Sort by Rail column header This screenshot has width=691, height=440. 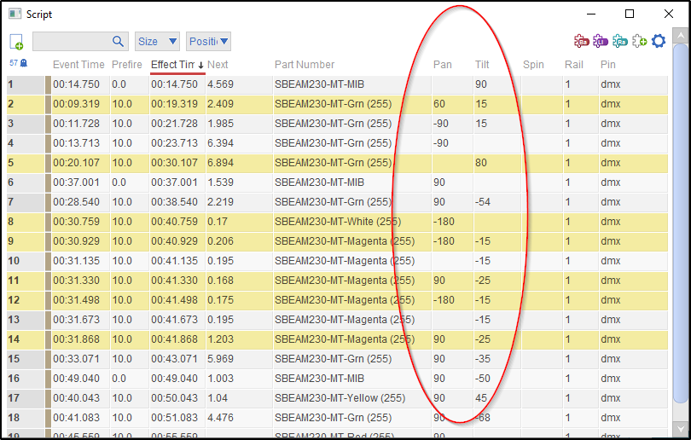(x=574, y=65)
